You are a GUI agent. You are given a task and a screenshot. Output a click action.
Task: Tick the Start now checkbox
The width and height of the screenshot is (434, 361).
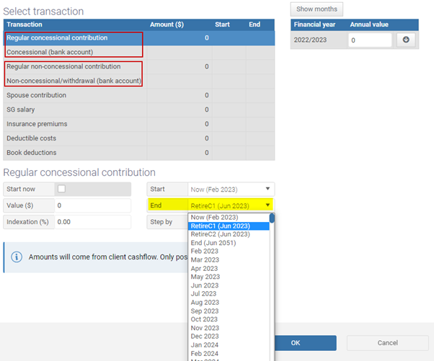61,189
